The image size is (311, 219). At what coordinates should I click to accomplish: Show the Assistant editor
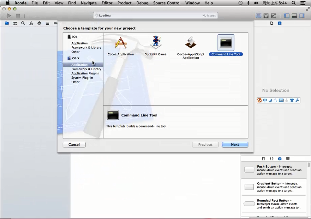266,16
